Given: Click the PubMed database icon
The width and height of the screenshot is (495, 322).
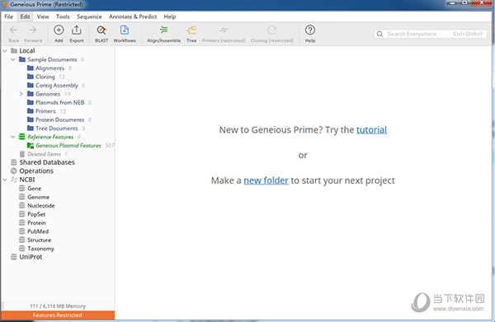Looking at the screenshot, I should (x=21, y=231).
